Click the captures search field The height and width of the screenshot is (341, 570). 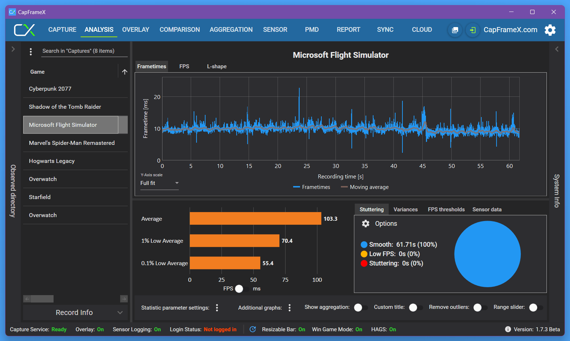[85, 51]
